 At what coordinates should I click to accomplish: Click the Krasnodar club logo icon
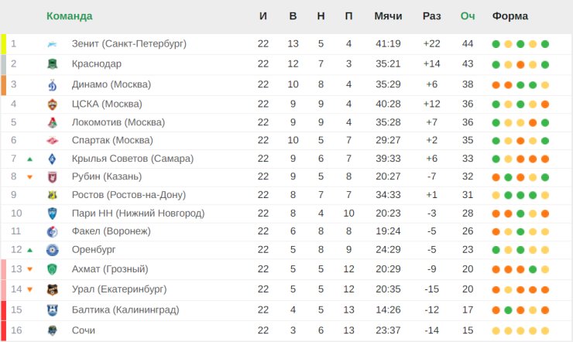tap(52, 63)
